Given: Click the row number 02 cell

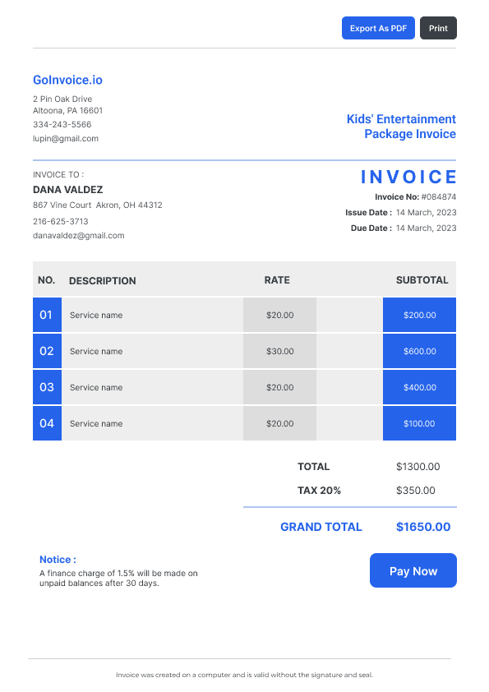Looking at the screenshot, I should 47,351.
